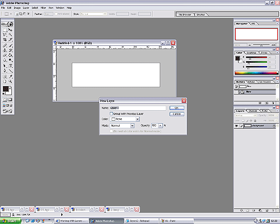Select the Crop tool

(5, 40)
